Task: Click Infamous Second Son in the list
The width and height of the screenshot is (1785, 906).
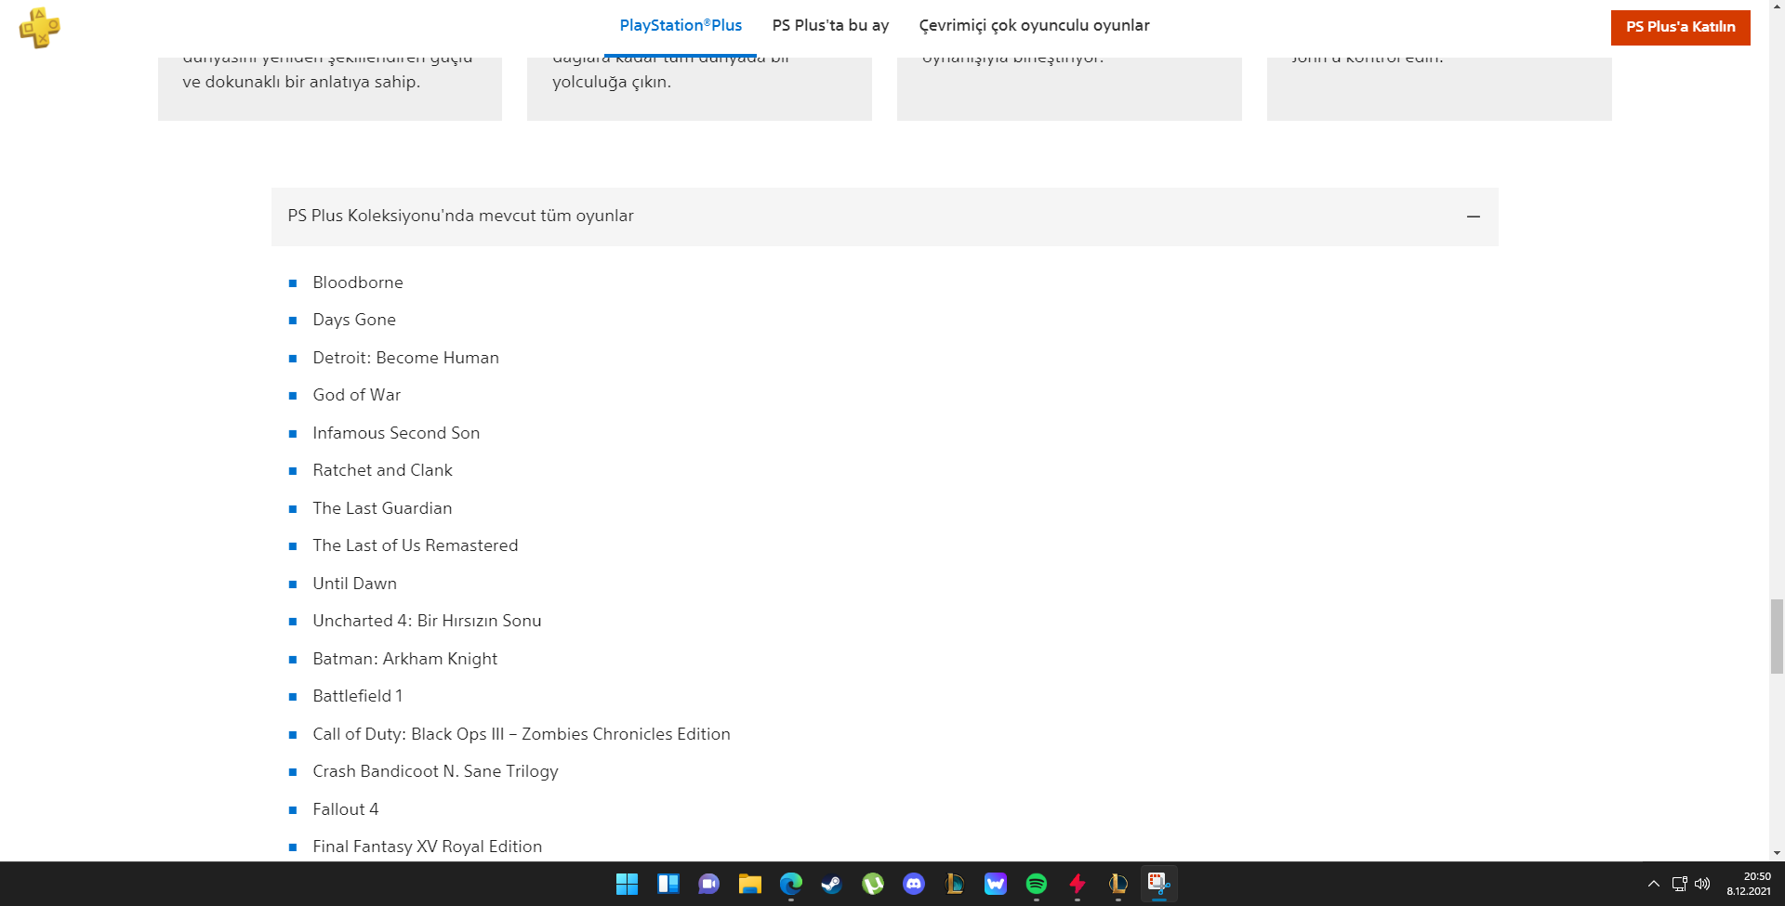Action: [396, 433]
